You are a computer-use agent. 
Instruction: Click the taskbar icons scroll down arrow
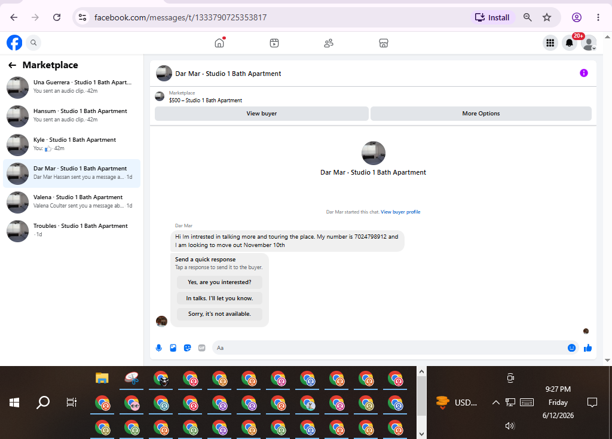coord(421,434)
